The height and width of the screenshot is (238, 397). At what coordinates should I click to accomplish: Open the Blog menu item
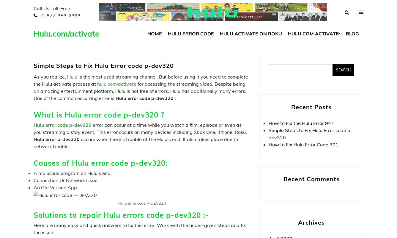(352, 34)
